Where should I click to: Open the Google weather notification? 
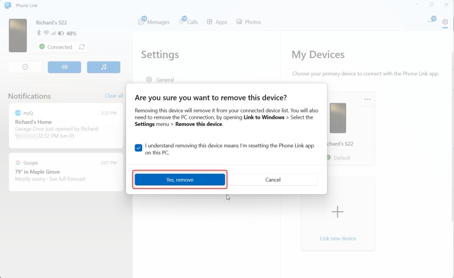point(66,172)
